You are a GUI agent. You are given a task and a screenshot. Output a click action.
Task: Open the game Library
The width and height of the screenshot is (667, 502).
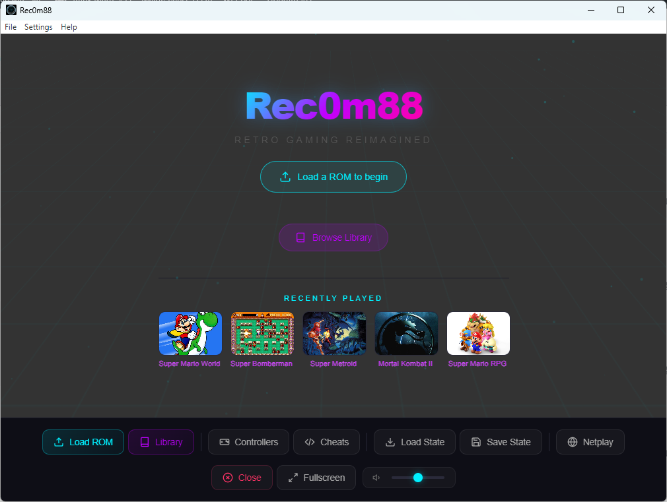pyautogui.click(x=161, y=442)
